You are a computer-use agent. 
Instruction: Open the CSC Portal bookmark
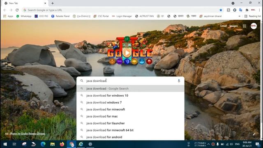coord(101,16)
